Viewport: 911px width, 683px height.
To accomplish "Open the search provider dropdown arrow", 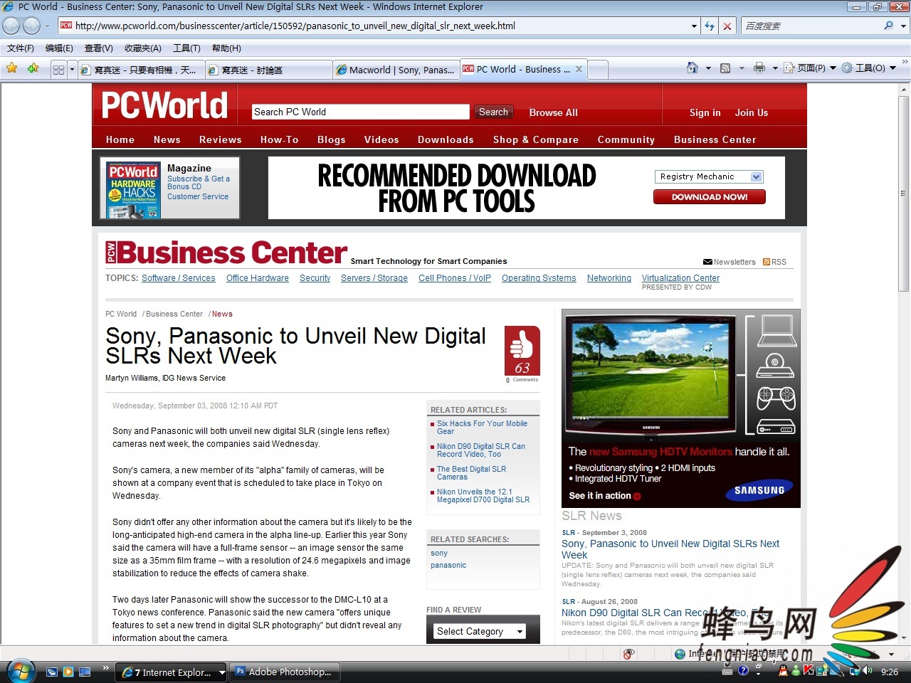I will coord(904,26).
